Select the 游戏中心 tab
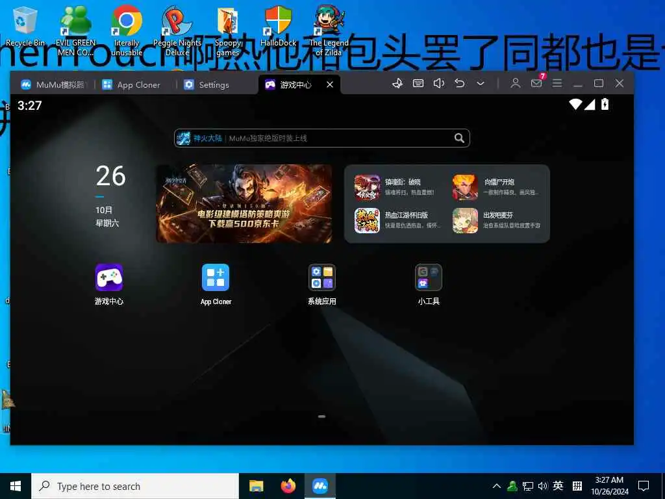Image resolution: width=665 pixels, height=499 pixels. click(x=293, y=84)
